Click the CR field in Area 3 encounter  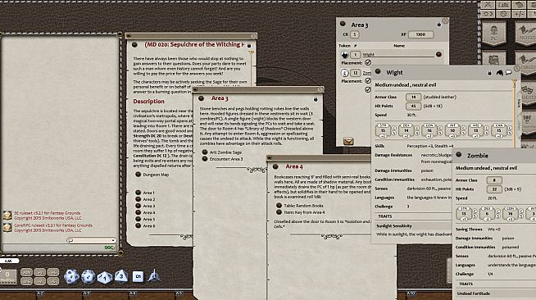click(355, 34)
